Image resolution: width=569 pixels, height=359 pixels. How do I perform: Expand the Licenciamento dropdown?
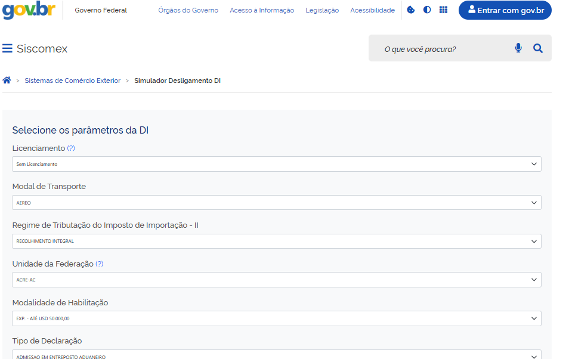tap(277, 164)
